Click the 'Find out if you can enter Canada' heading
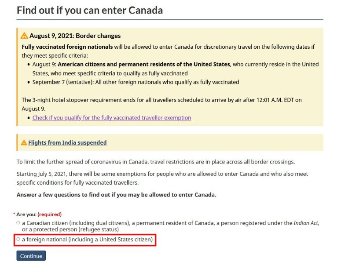352x269 pixels. point(90,10)
